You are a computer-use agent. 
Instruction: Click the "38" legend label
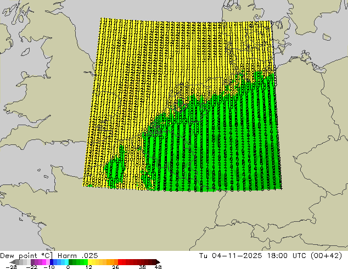[x=142, y=267]
